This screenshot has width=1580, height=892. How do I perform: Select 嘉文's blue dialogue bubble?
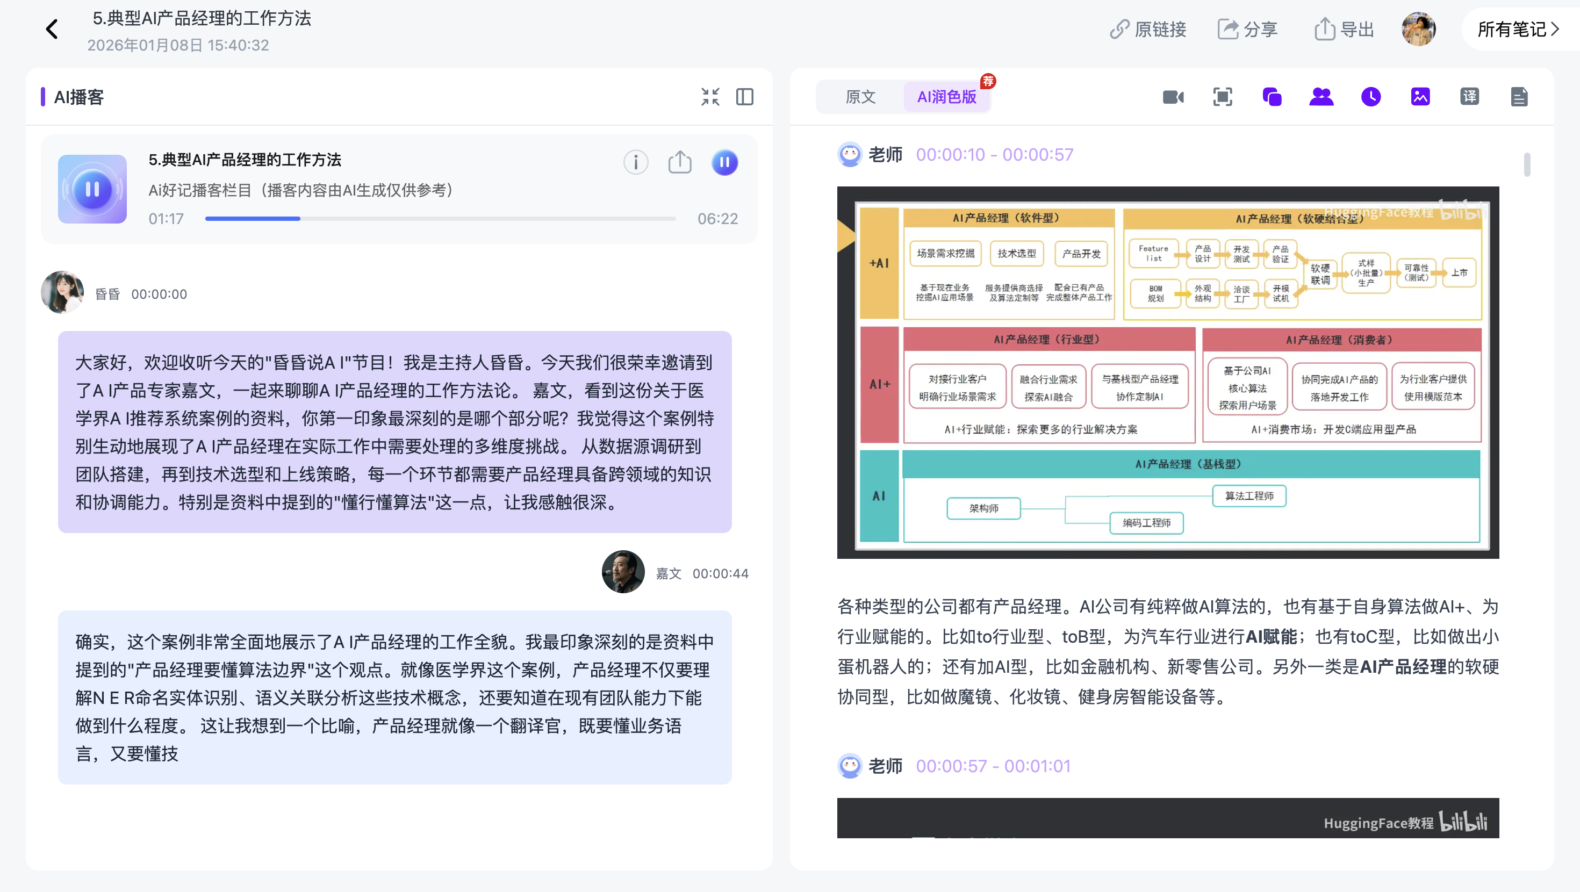[x=394, y=697]
